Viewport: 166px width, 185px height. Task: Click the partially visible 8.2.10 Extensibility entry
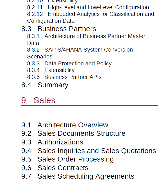(x=52, y=2)
